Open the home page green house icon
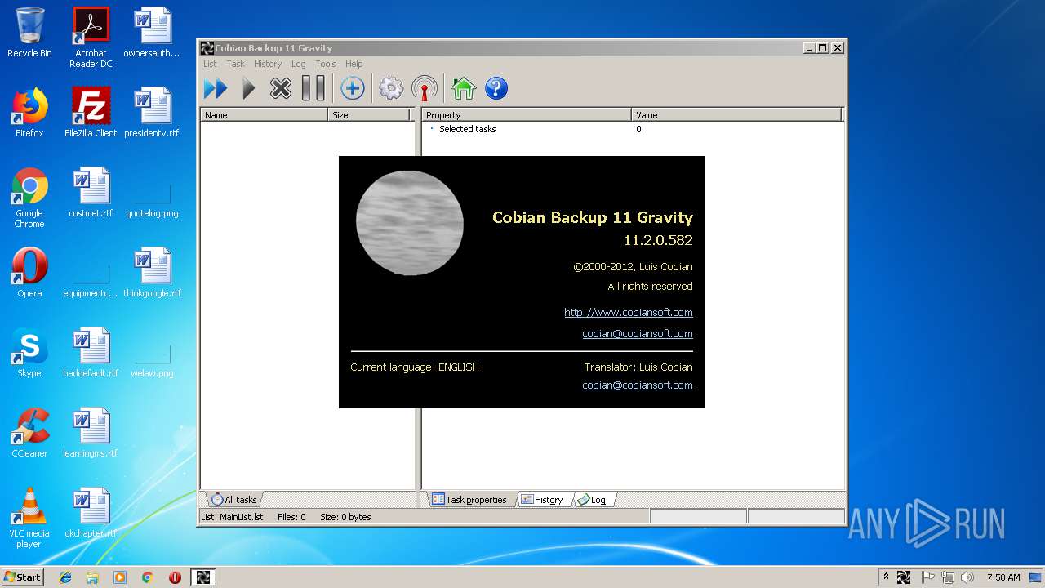Screen dimensions: 1045x588 464,88
